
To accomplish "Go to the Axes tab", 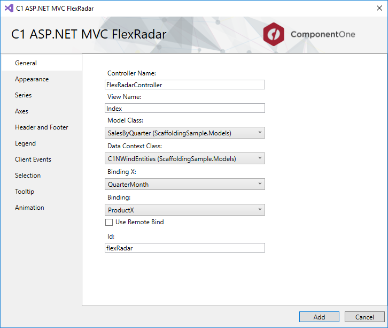I will [41, 111].
